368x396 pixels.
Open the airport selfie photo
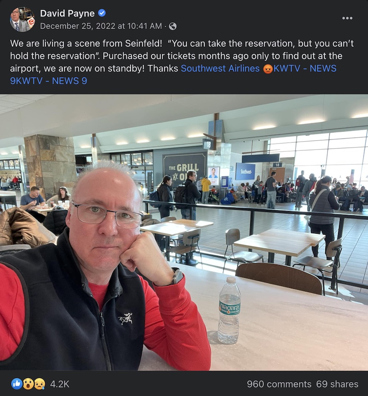tap(184, 232)
